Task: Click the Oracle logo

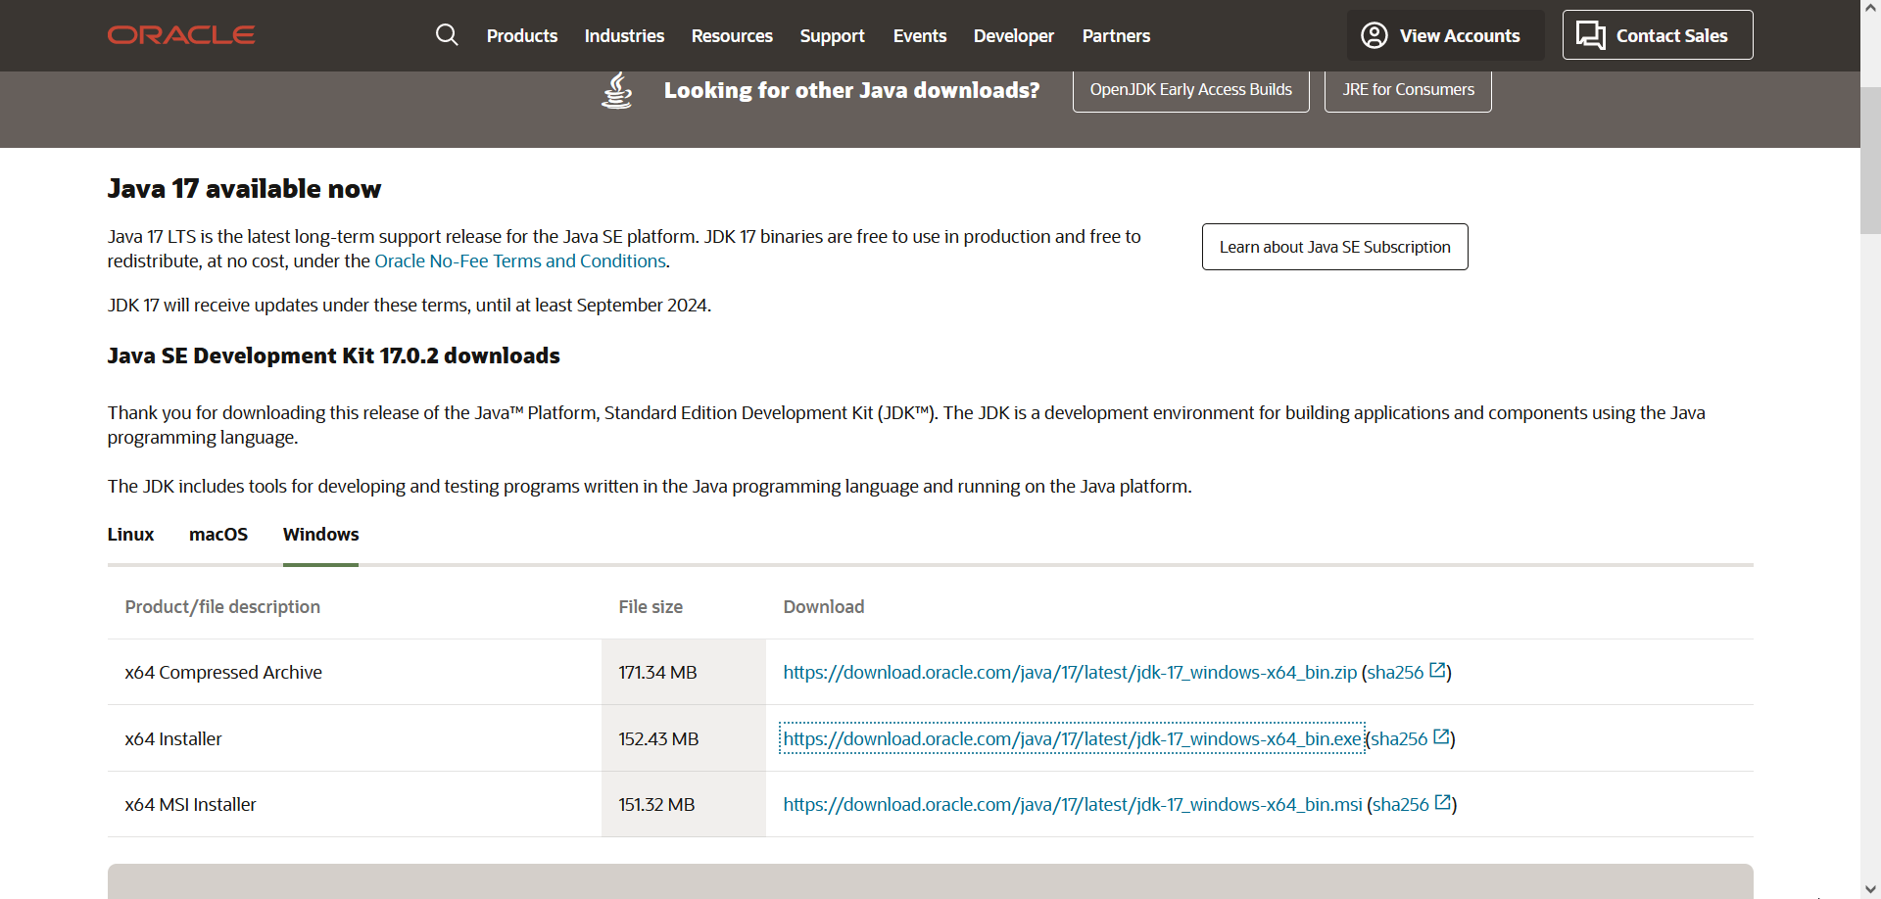Action: click(181, 35)
